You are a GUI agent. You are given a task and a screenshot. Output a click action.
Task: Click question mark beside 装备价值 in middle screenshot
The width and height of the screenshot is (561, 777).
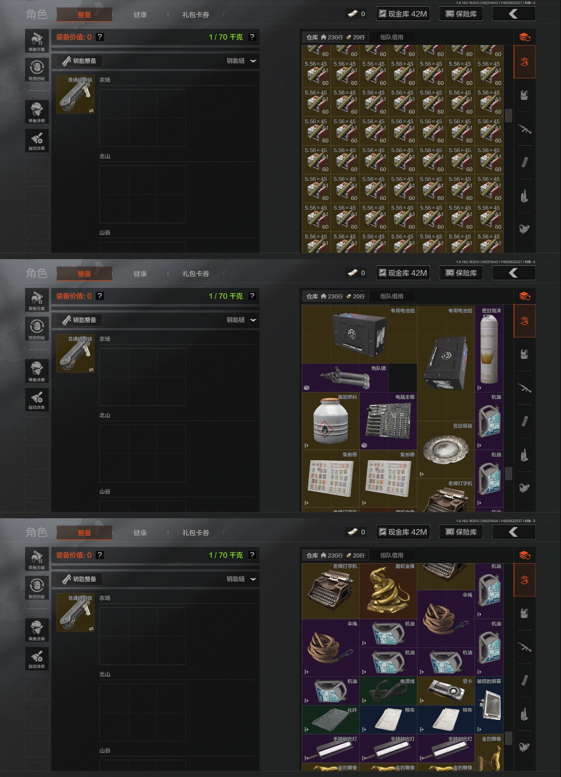pos(99,296)
